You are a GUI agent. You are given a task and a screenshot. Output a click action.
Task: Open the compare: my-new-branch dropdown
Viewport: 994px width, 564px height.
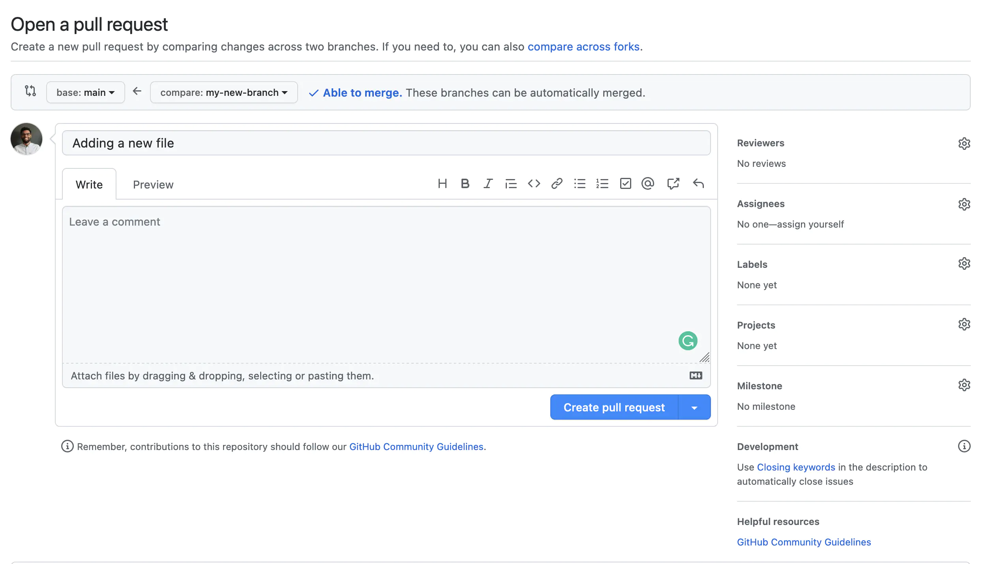tap(224, 93)
